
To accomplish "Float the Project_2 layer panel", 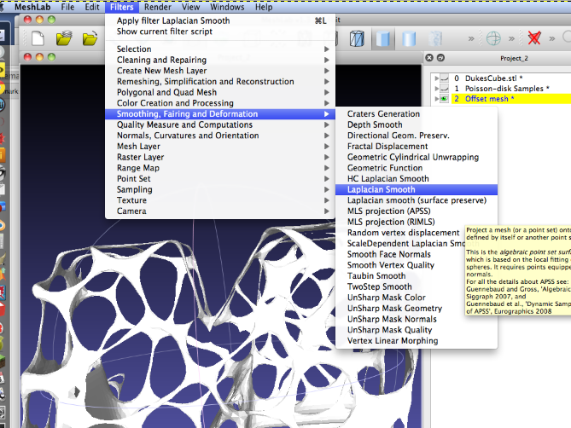I will [440, 58].
